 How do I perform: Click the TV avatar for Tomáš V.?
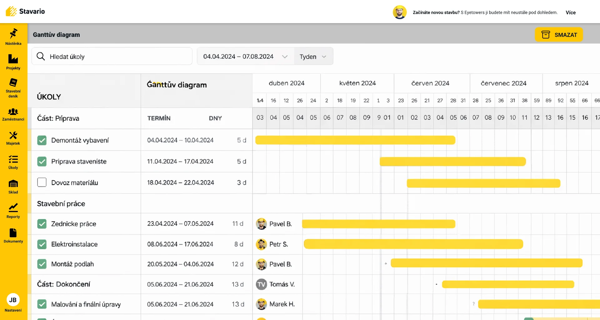[x=261, y=284]
